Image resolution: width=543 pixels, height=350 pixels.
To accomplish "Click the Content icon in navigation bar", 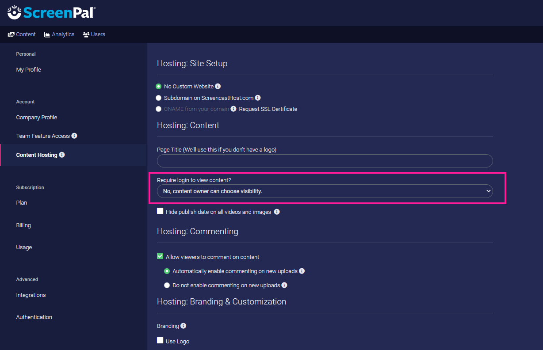I will (x=11, y=34).
